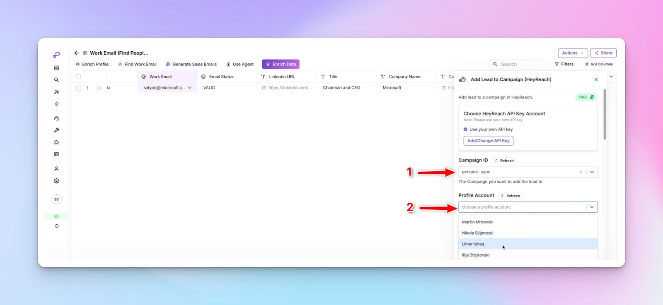
Task: Open the agent headset icon in the sidebar
Action: [x=56, y=118]
